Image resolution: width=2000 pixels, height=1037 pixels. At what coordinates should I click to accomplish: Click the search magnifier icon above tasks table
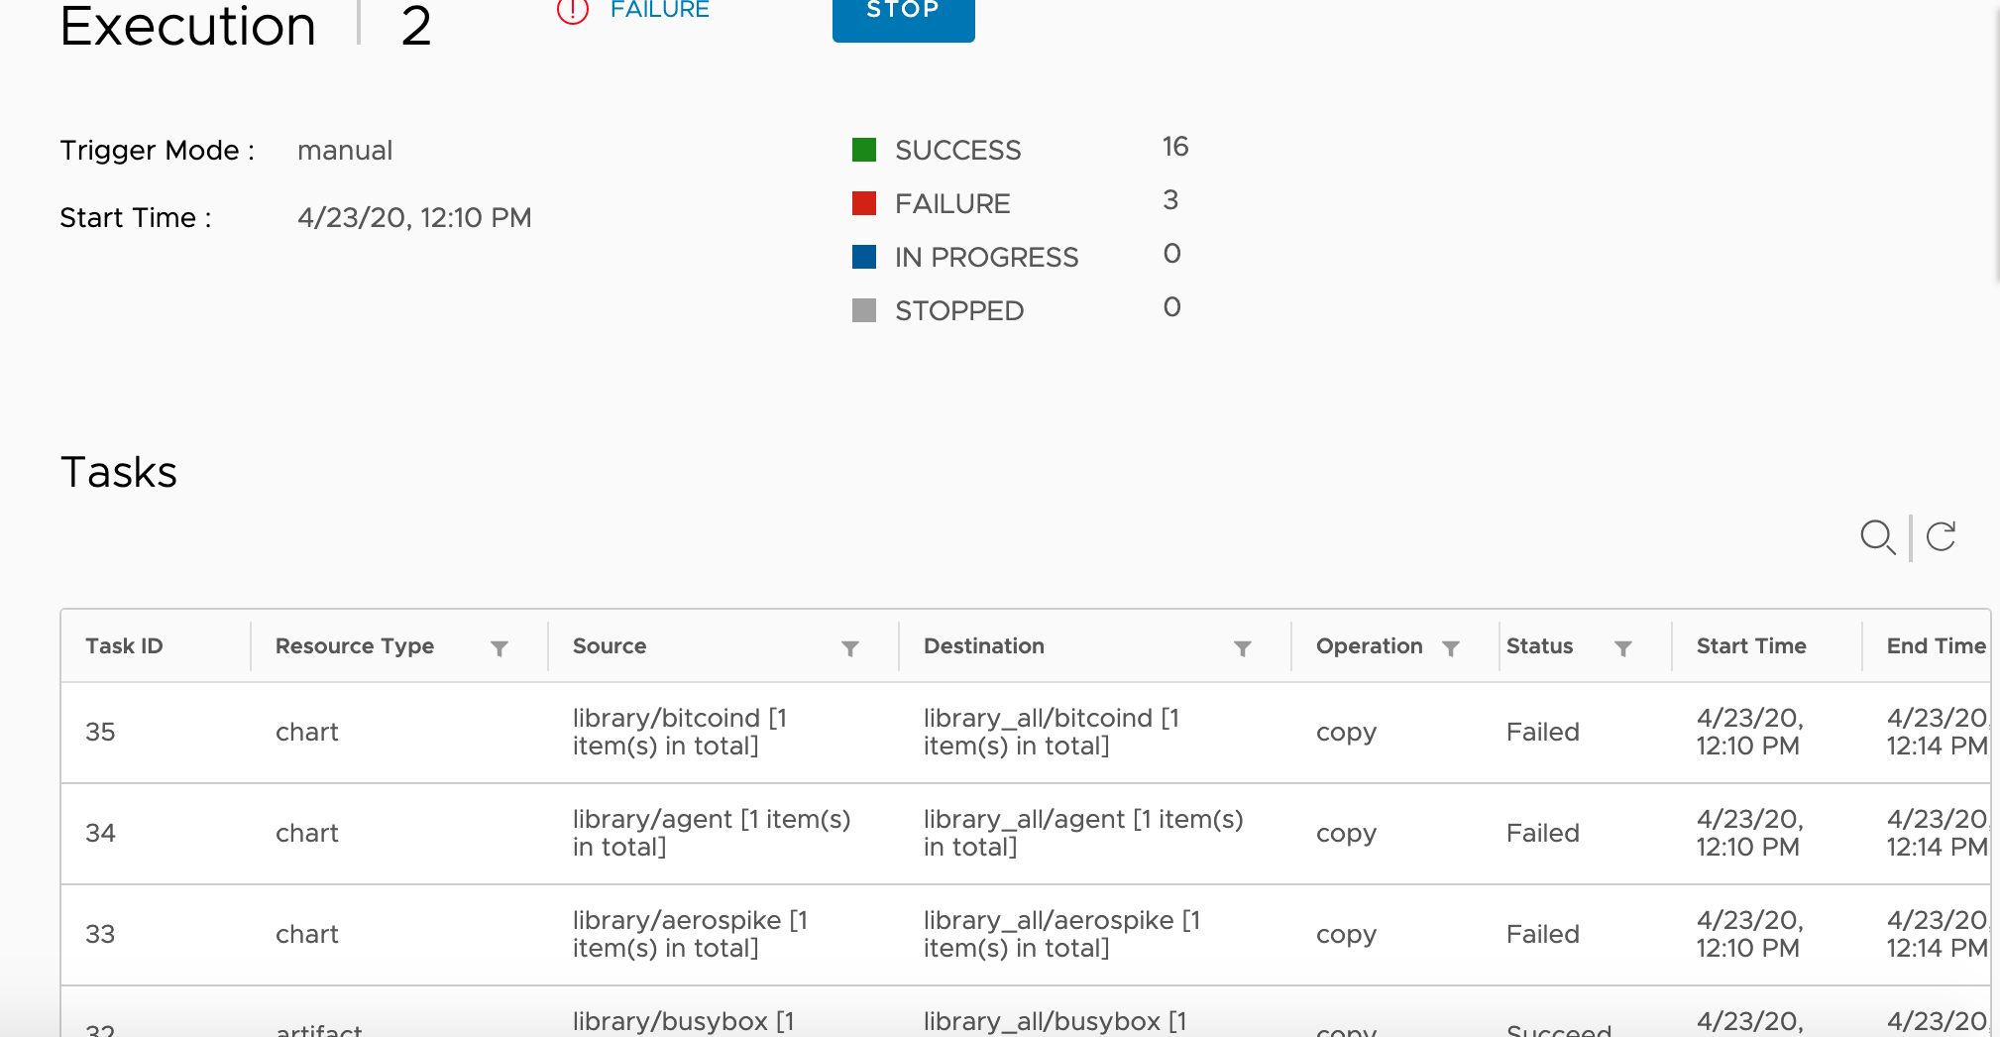(x=1877, y=536)
